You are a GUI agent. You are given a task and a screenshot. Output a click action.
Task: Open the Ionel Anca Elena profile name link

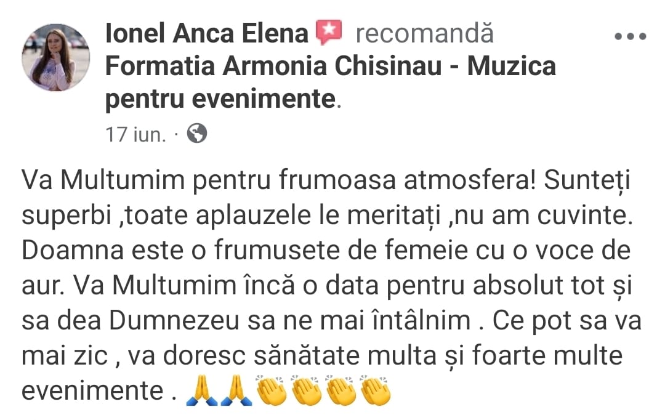206,33
